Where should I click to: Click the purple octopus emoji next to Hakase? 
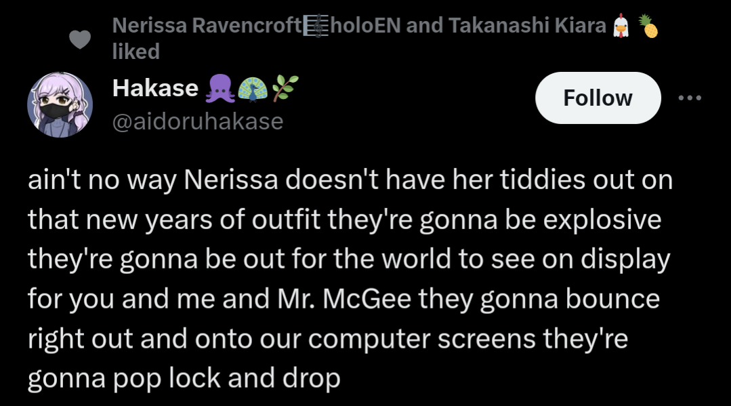[220, 89]
